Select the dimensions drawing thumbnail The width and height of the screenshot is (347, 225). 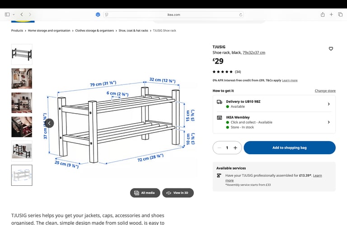click(22, 175)
